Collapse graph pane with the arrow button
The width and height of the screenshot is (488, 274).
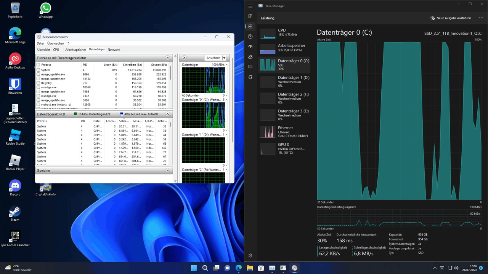(184, 58)
